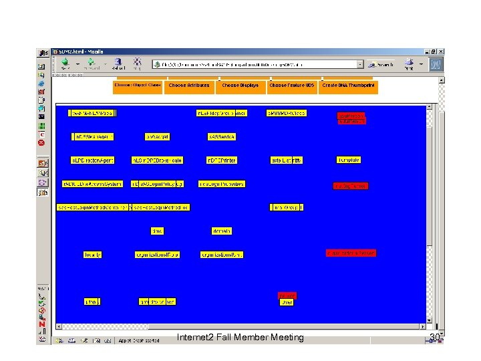Viewport: 481px width, 361px height.
Task: Expand the address bar history dropdown
Action: pyautogui.click(x=360, y=64)
